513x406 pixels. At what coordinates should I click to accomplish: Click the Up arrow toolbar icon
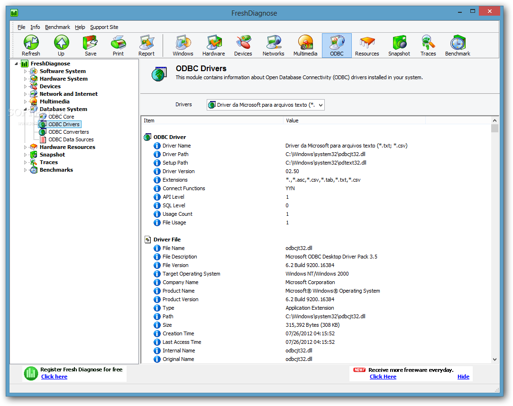coord(61,43)
